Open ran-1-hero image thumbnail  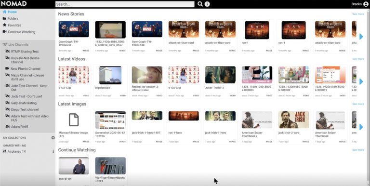tap(184, 116)
